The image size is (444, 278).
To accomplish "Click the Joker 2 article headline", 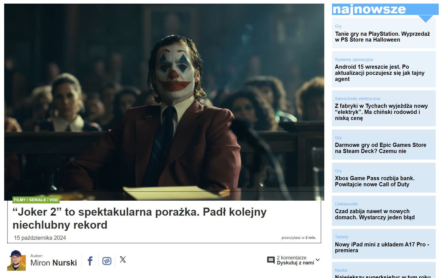I will [139, 218].
